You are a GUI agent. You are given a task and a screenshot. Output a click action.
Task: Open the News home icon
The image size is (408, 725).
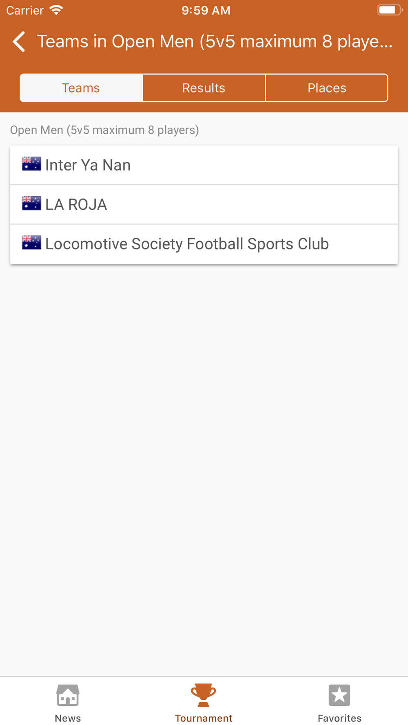(x=68, y=695)
